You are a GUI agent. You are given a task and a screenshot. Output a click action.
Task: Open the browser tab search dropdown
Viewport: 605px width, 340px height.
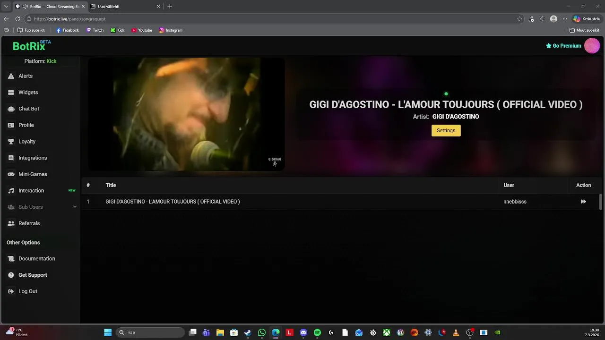(x=6, y=7)
